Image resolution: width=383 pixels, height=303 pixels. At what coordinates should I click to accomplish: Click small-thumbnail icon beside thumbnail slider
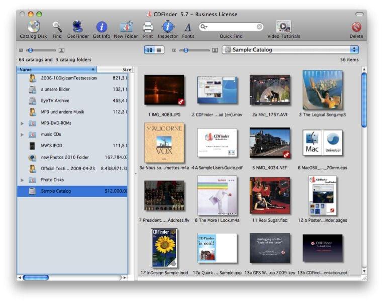click(174, 50)
